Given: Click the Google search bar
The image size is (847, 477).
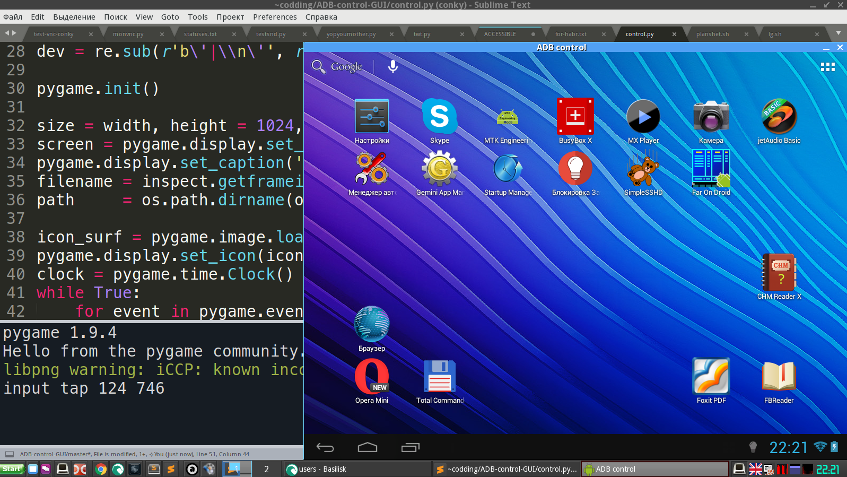Looking at the screenshot, I should tap(337, 66).
